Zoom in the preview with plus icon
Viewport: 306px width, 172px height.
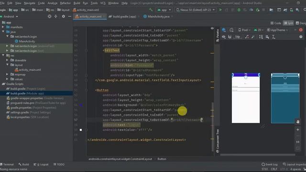(x=298, y=129)
